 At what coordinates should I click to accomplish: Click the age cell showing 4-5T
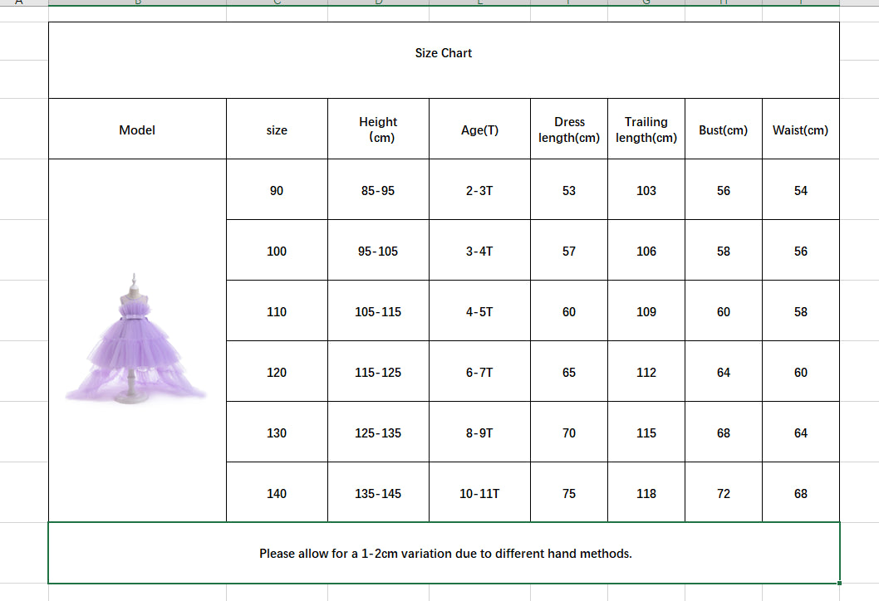click(479, 312)
